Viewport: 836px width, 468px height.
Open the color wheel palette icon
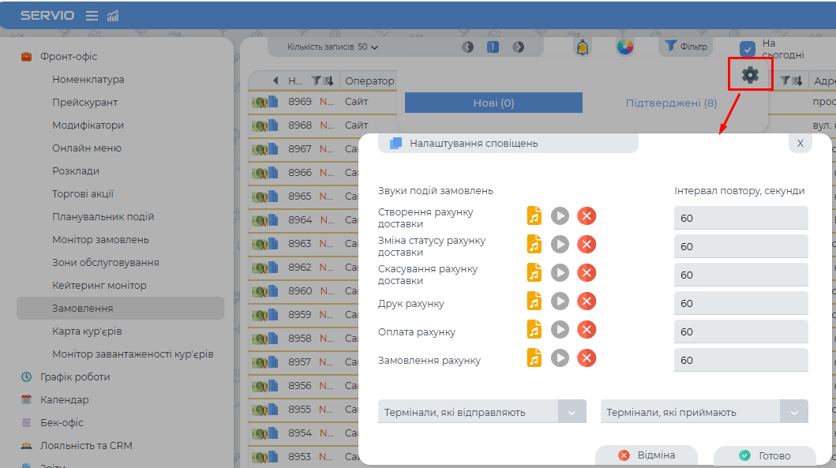pyautogui.click(x=625, y=47)
